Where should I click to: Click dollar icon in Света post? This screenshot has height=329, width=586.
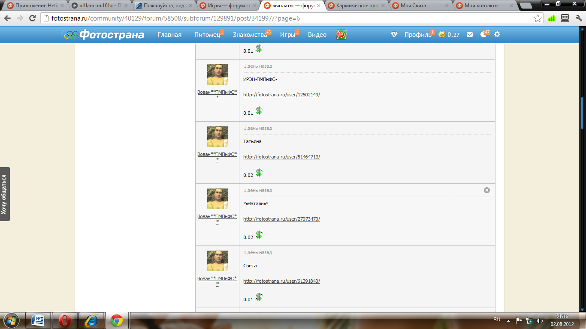pyautogui.click(x=259, y=297)
